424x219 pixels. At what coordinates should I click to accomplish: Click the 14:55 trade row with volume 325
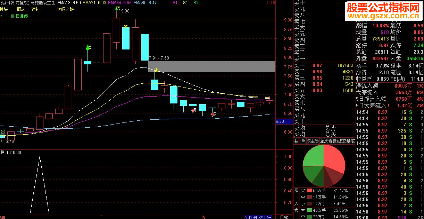click(x=390, y=131)
